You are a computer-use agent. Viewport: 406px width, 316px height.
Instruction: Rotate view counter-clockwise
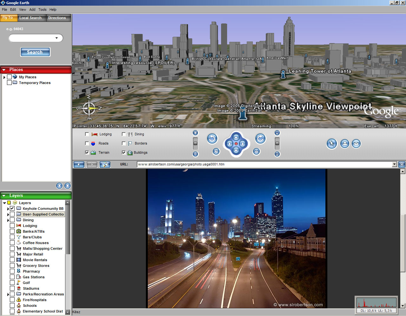click(212, 139)
